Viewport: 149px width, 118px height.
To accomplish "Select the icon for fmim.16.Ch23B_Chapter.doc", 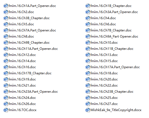I will point(87,92).
